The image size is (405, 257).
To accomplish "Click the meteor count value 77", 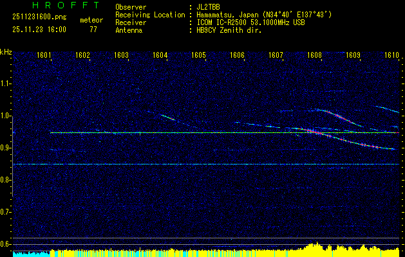I will point(93,29).
